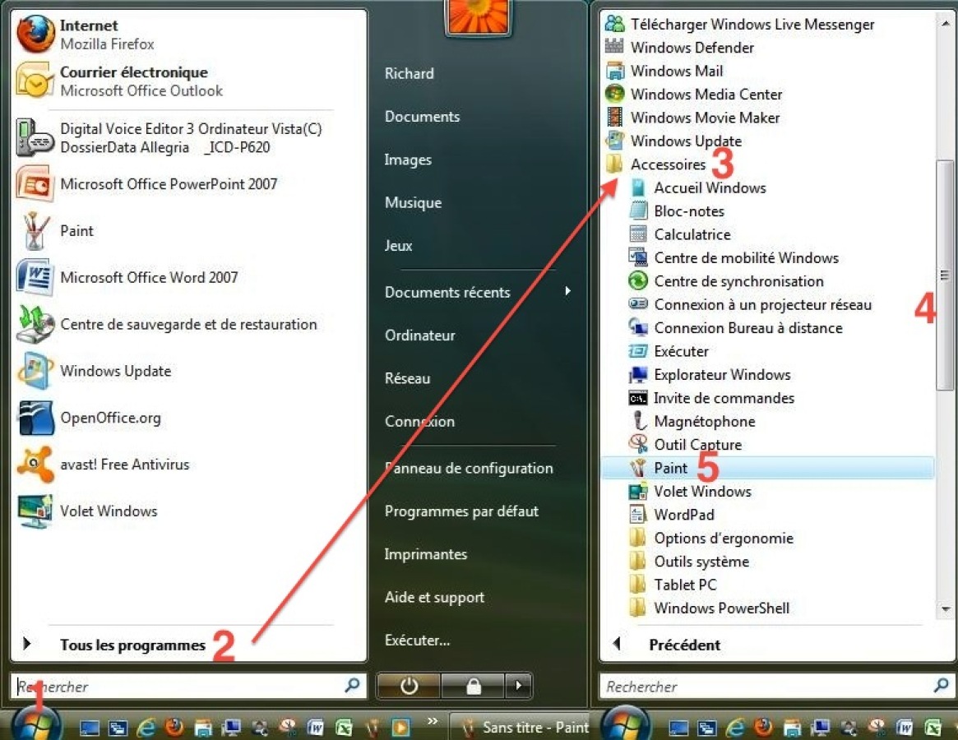Open Windows Media Center program
The width and height of the screenshot is (958, 740).
point(706,95)
